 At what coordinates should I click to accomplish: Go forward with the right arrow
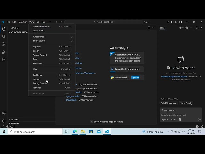point(61,22)
